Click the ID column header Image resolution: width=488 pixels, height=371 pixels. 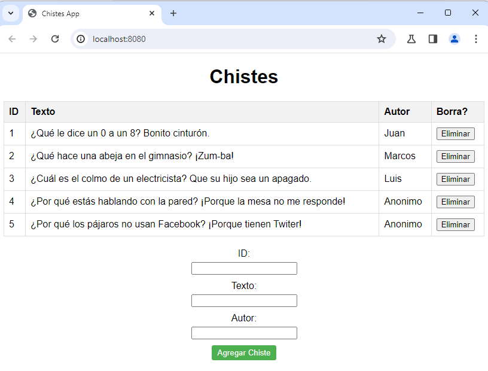click(x=14, y=111)
